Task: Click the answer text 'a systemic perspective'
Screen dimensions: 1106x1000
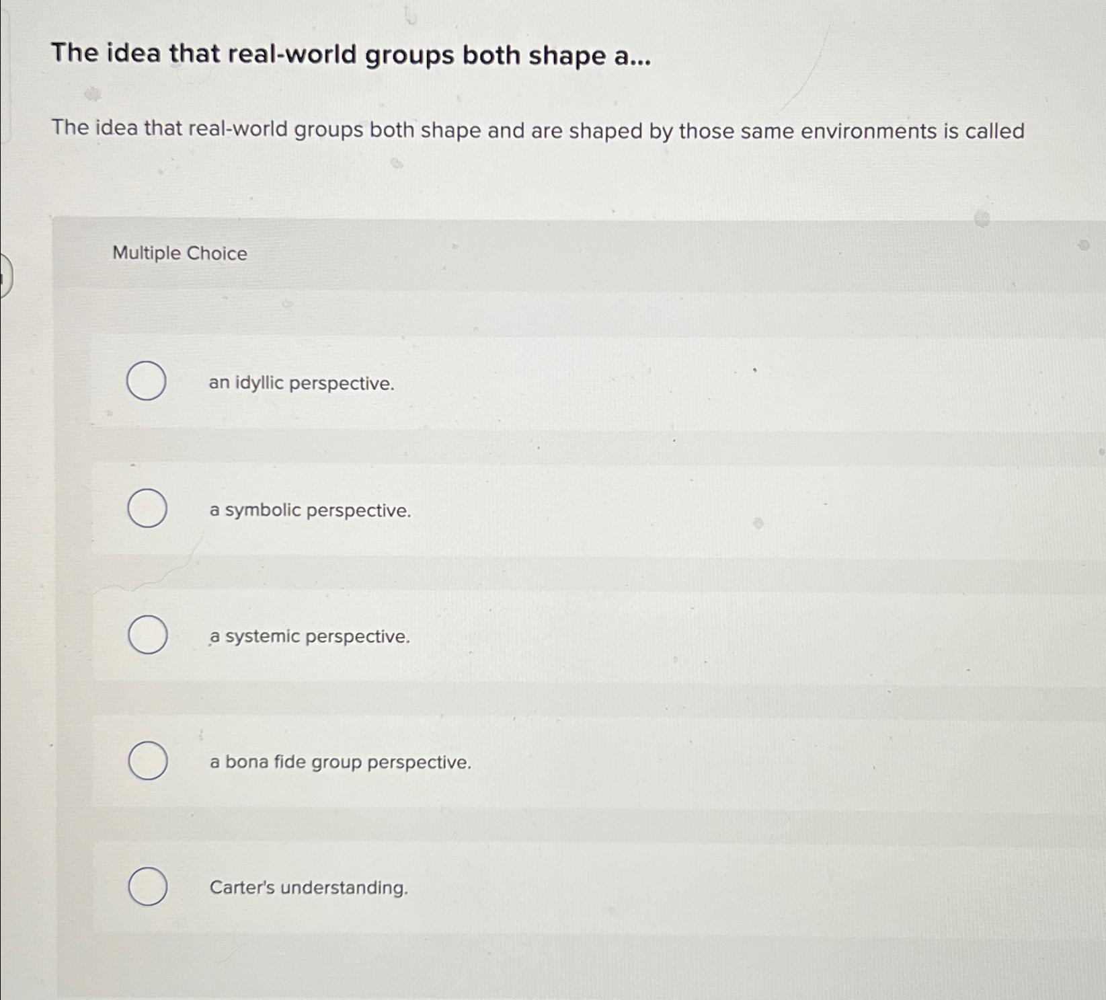Action: click(309, 636)
